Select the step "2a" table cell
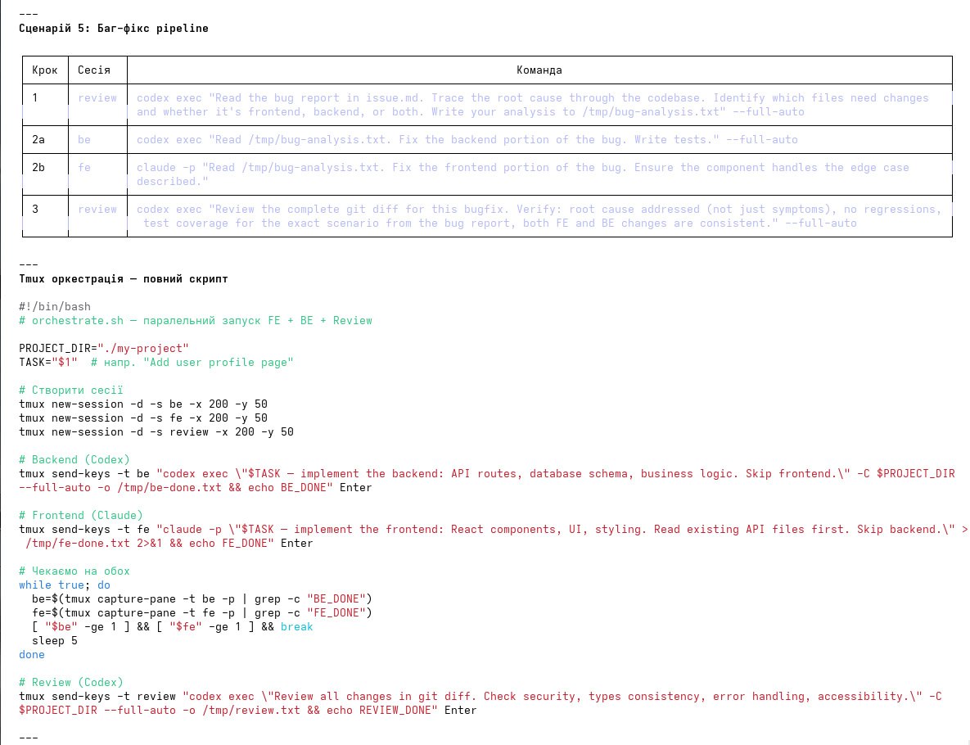Image resolution: width=970 pixels, height=745 pixels. (x=38, y=140)
